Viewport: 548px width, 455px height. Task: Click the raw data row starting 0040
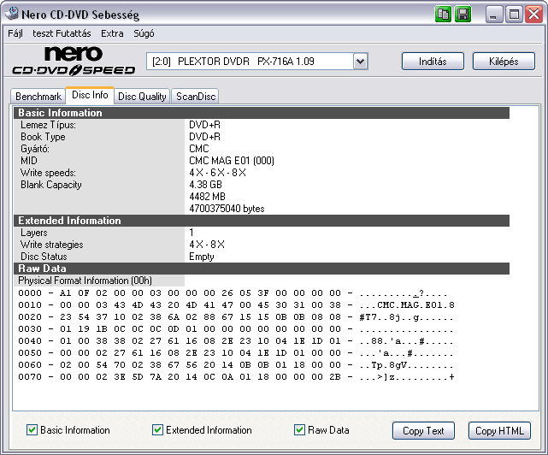click(236, 341)
